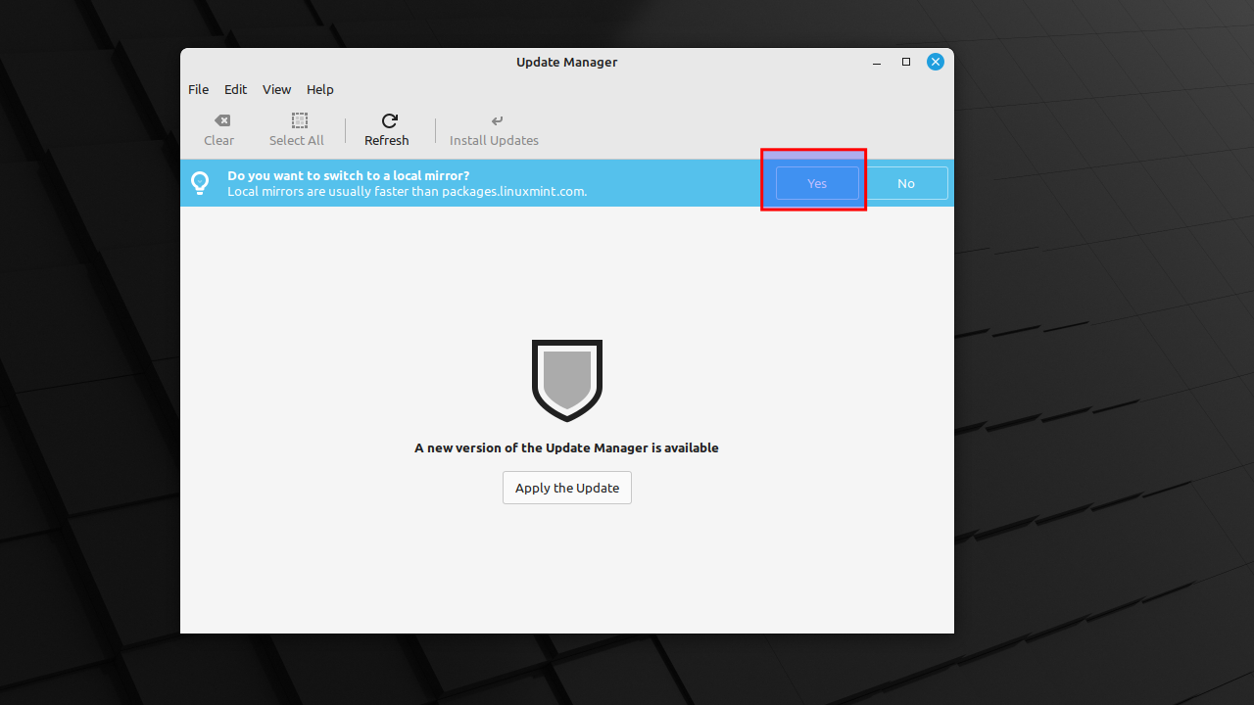
Task: Decline the local mirror with No
Action: pyautogui.click(x=906, y=183)
